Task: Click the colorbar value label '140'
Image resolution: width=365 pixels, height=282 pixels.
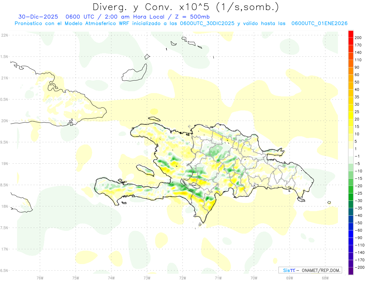Action: [x=359, y=53]
